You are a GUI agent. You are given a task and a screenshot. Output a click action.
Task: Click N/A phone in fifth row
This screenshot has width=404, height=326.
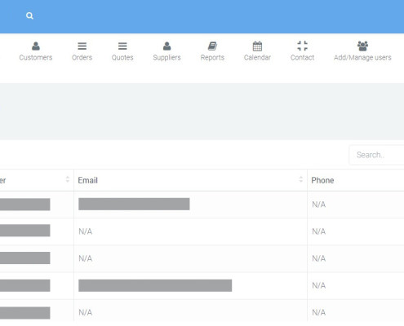pos(319,312)
